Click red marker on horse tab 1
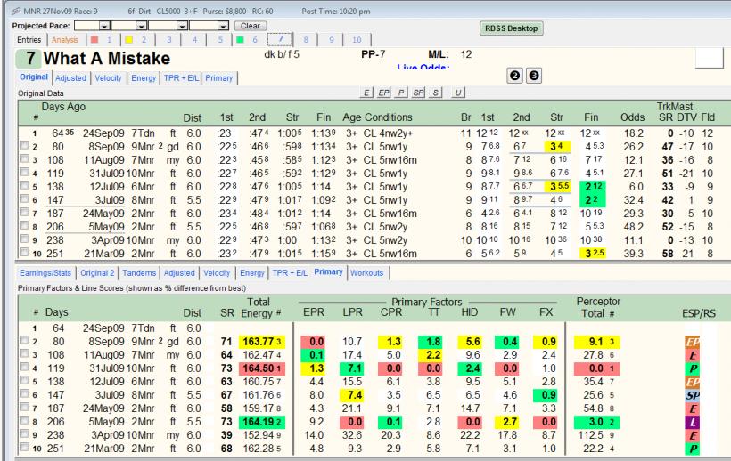Image resolution: width=731 pixels, height=461 pixels. click(95, 40)
